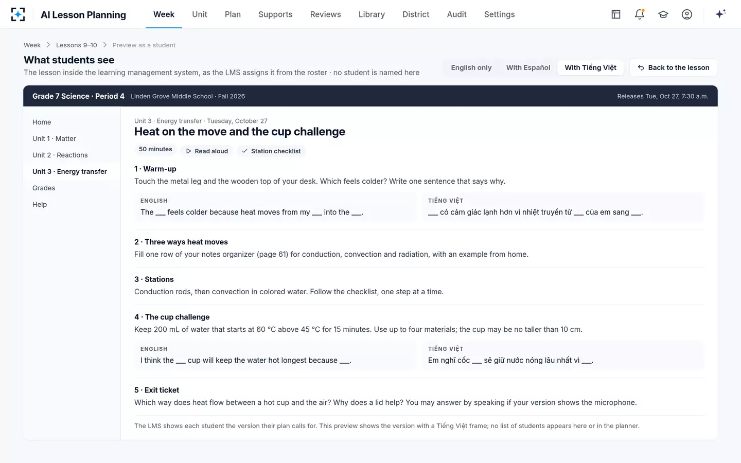
Task: Click the cup challenge English sentence frame
Action: pyautogui.click(x=275, y=355)
